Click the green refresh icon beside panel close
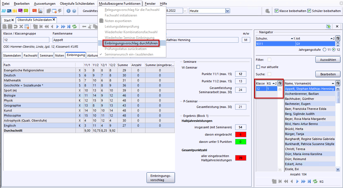 pyautogui.click(x=329, y=26)
